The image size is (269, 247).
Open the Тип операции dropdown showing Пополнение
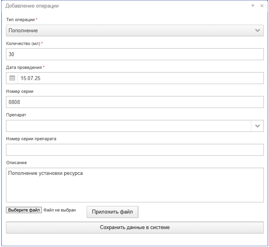[135, 31]
